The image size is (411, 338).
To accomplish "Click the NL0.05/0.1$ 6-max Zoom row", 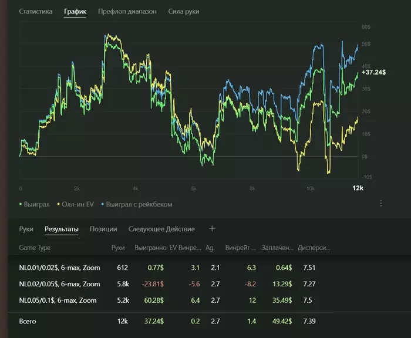I will click(59, 300).
